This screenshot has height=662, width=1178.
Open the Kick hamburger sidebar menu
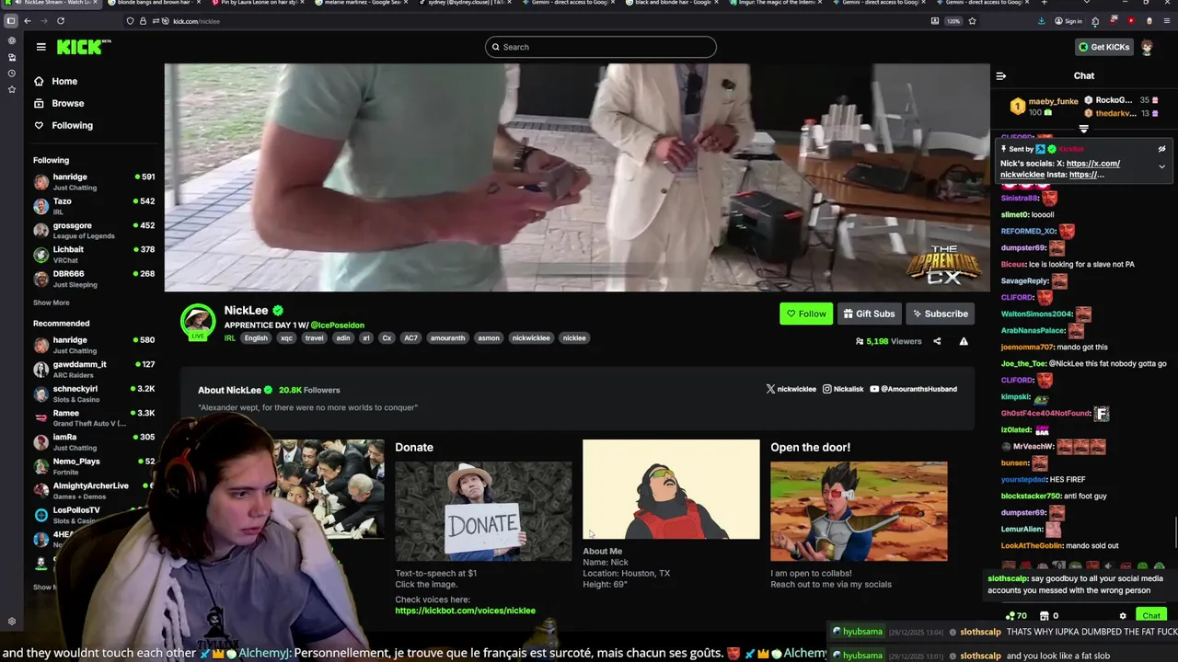(40, 47)
